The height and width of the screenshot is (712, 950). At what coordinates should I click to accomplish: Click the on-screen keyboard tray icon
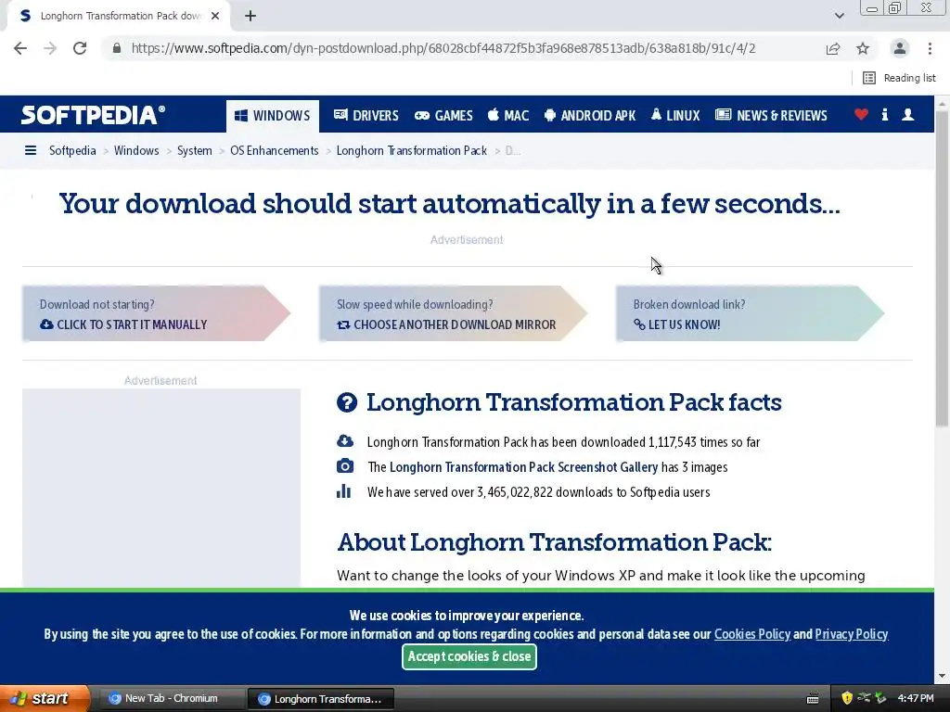click(813, 699)
